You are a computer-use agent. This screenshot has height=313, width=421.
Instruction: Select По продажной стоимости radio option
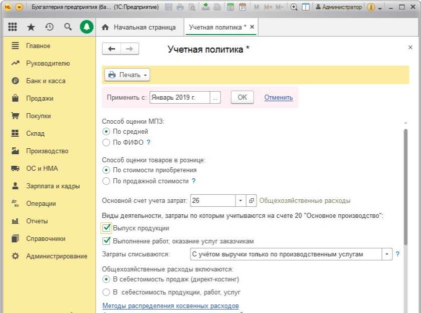coord(106,181)
